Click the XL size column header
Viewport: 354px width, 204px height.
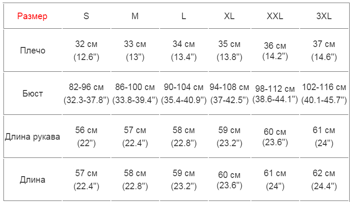tap(229, 17)
